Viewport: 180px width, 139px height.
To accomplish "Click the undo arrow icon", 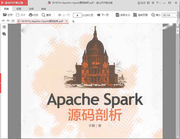I will pyautogui.click(x=3, y=21).
